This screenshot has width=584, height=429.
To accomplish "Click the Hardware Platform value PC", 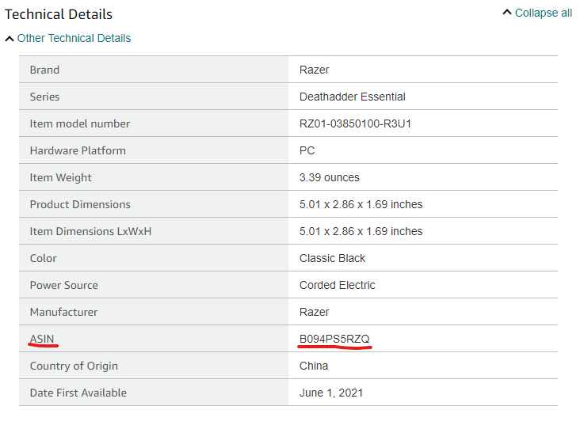I will click(x=307, y=150).
